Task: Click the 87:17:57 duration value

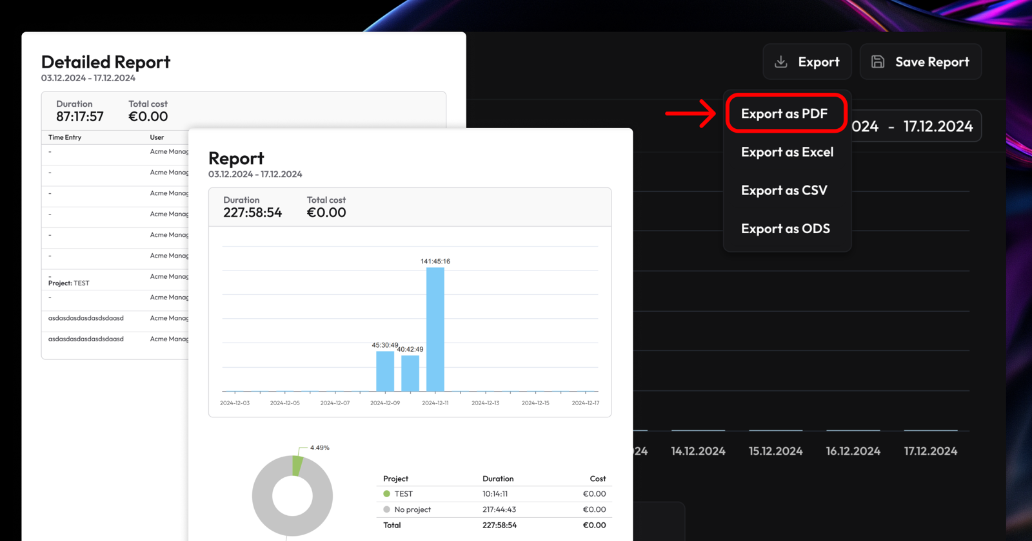Action: pyautogui.click(x=80, y=117)
